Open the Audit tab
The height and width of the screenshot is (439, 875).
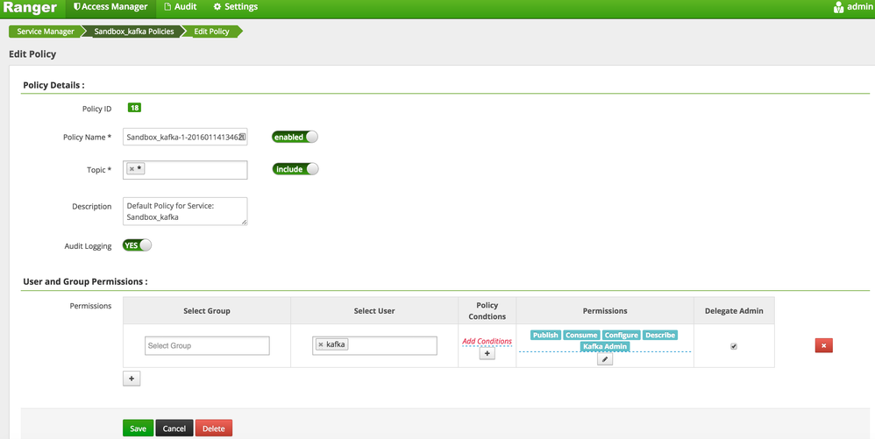point(181,7)
